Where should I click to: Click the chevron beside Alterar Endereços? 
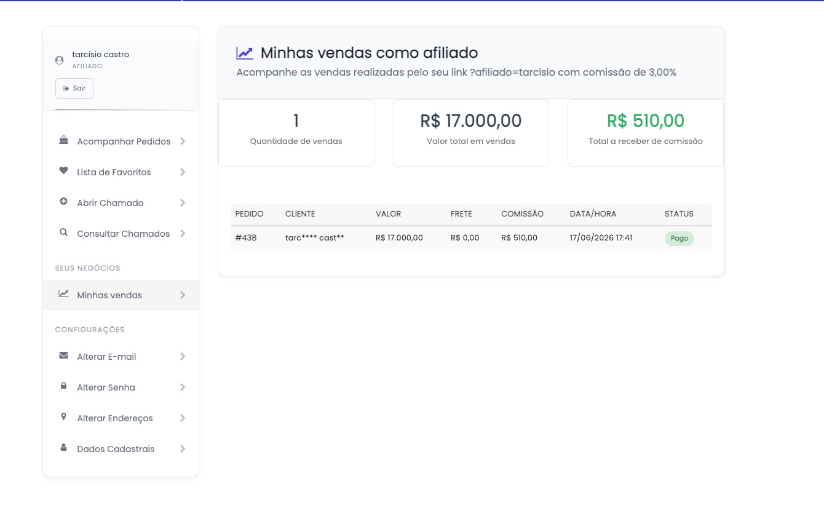pyautogui.click(x=183, y=418)
